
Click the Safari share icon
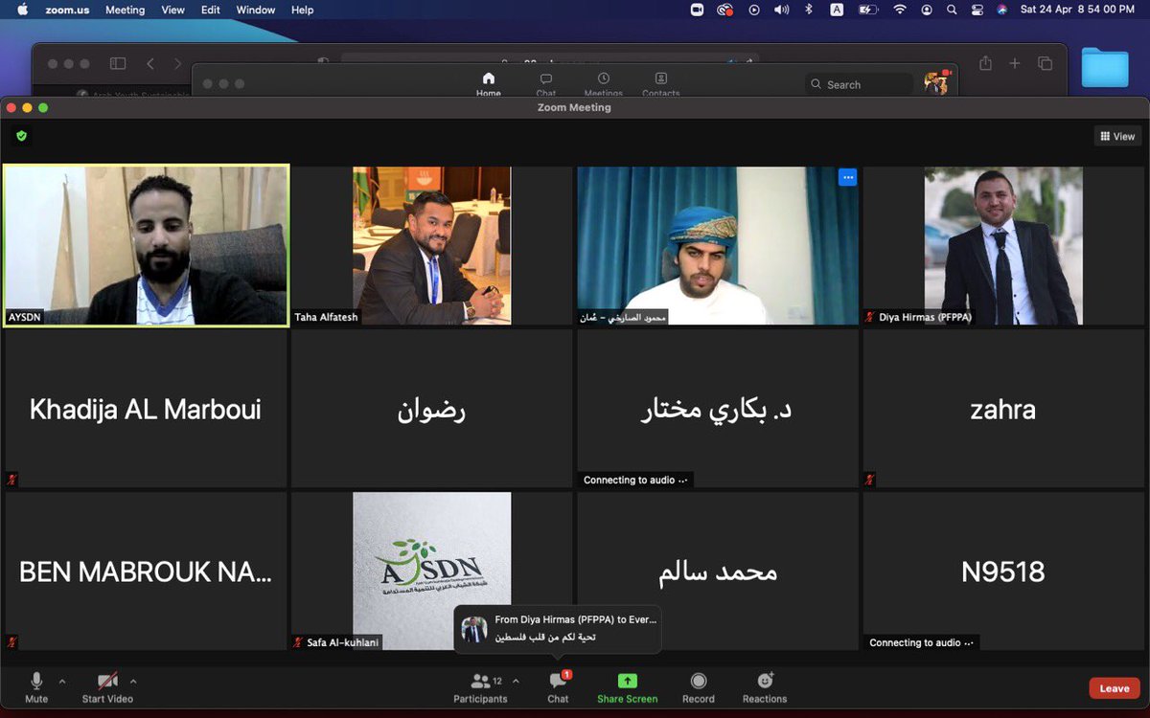point(985,63)
